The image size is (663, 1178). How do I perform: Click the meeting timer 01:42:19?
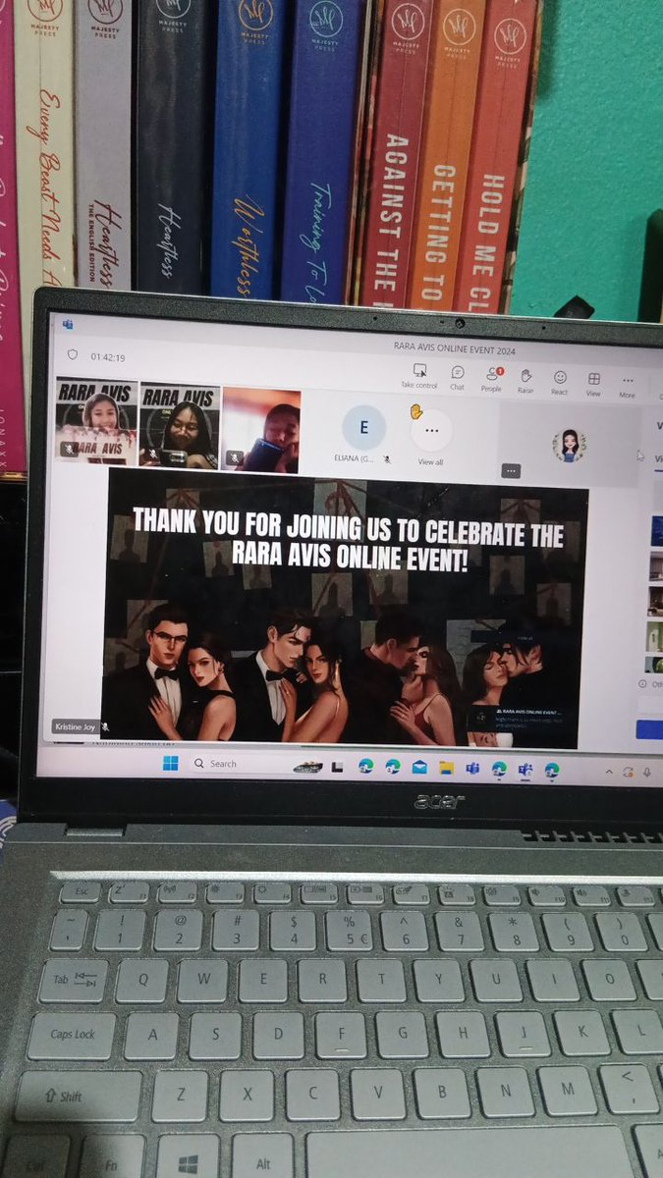(x=108, y=357)
